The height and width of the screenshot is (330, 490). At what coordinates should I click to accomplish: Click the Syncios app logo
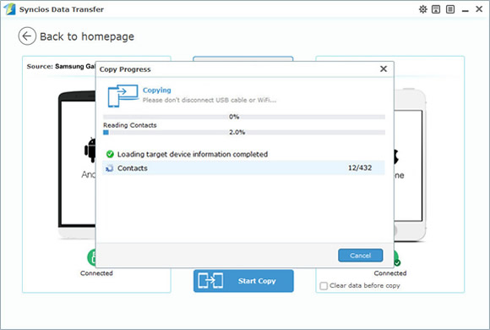(x=9, y=9)
